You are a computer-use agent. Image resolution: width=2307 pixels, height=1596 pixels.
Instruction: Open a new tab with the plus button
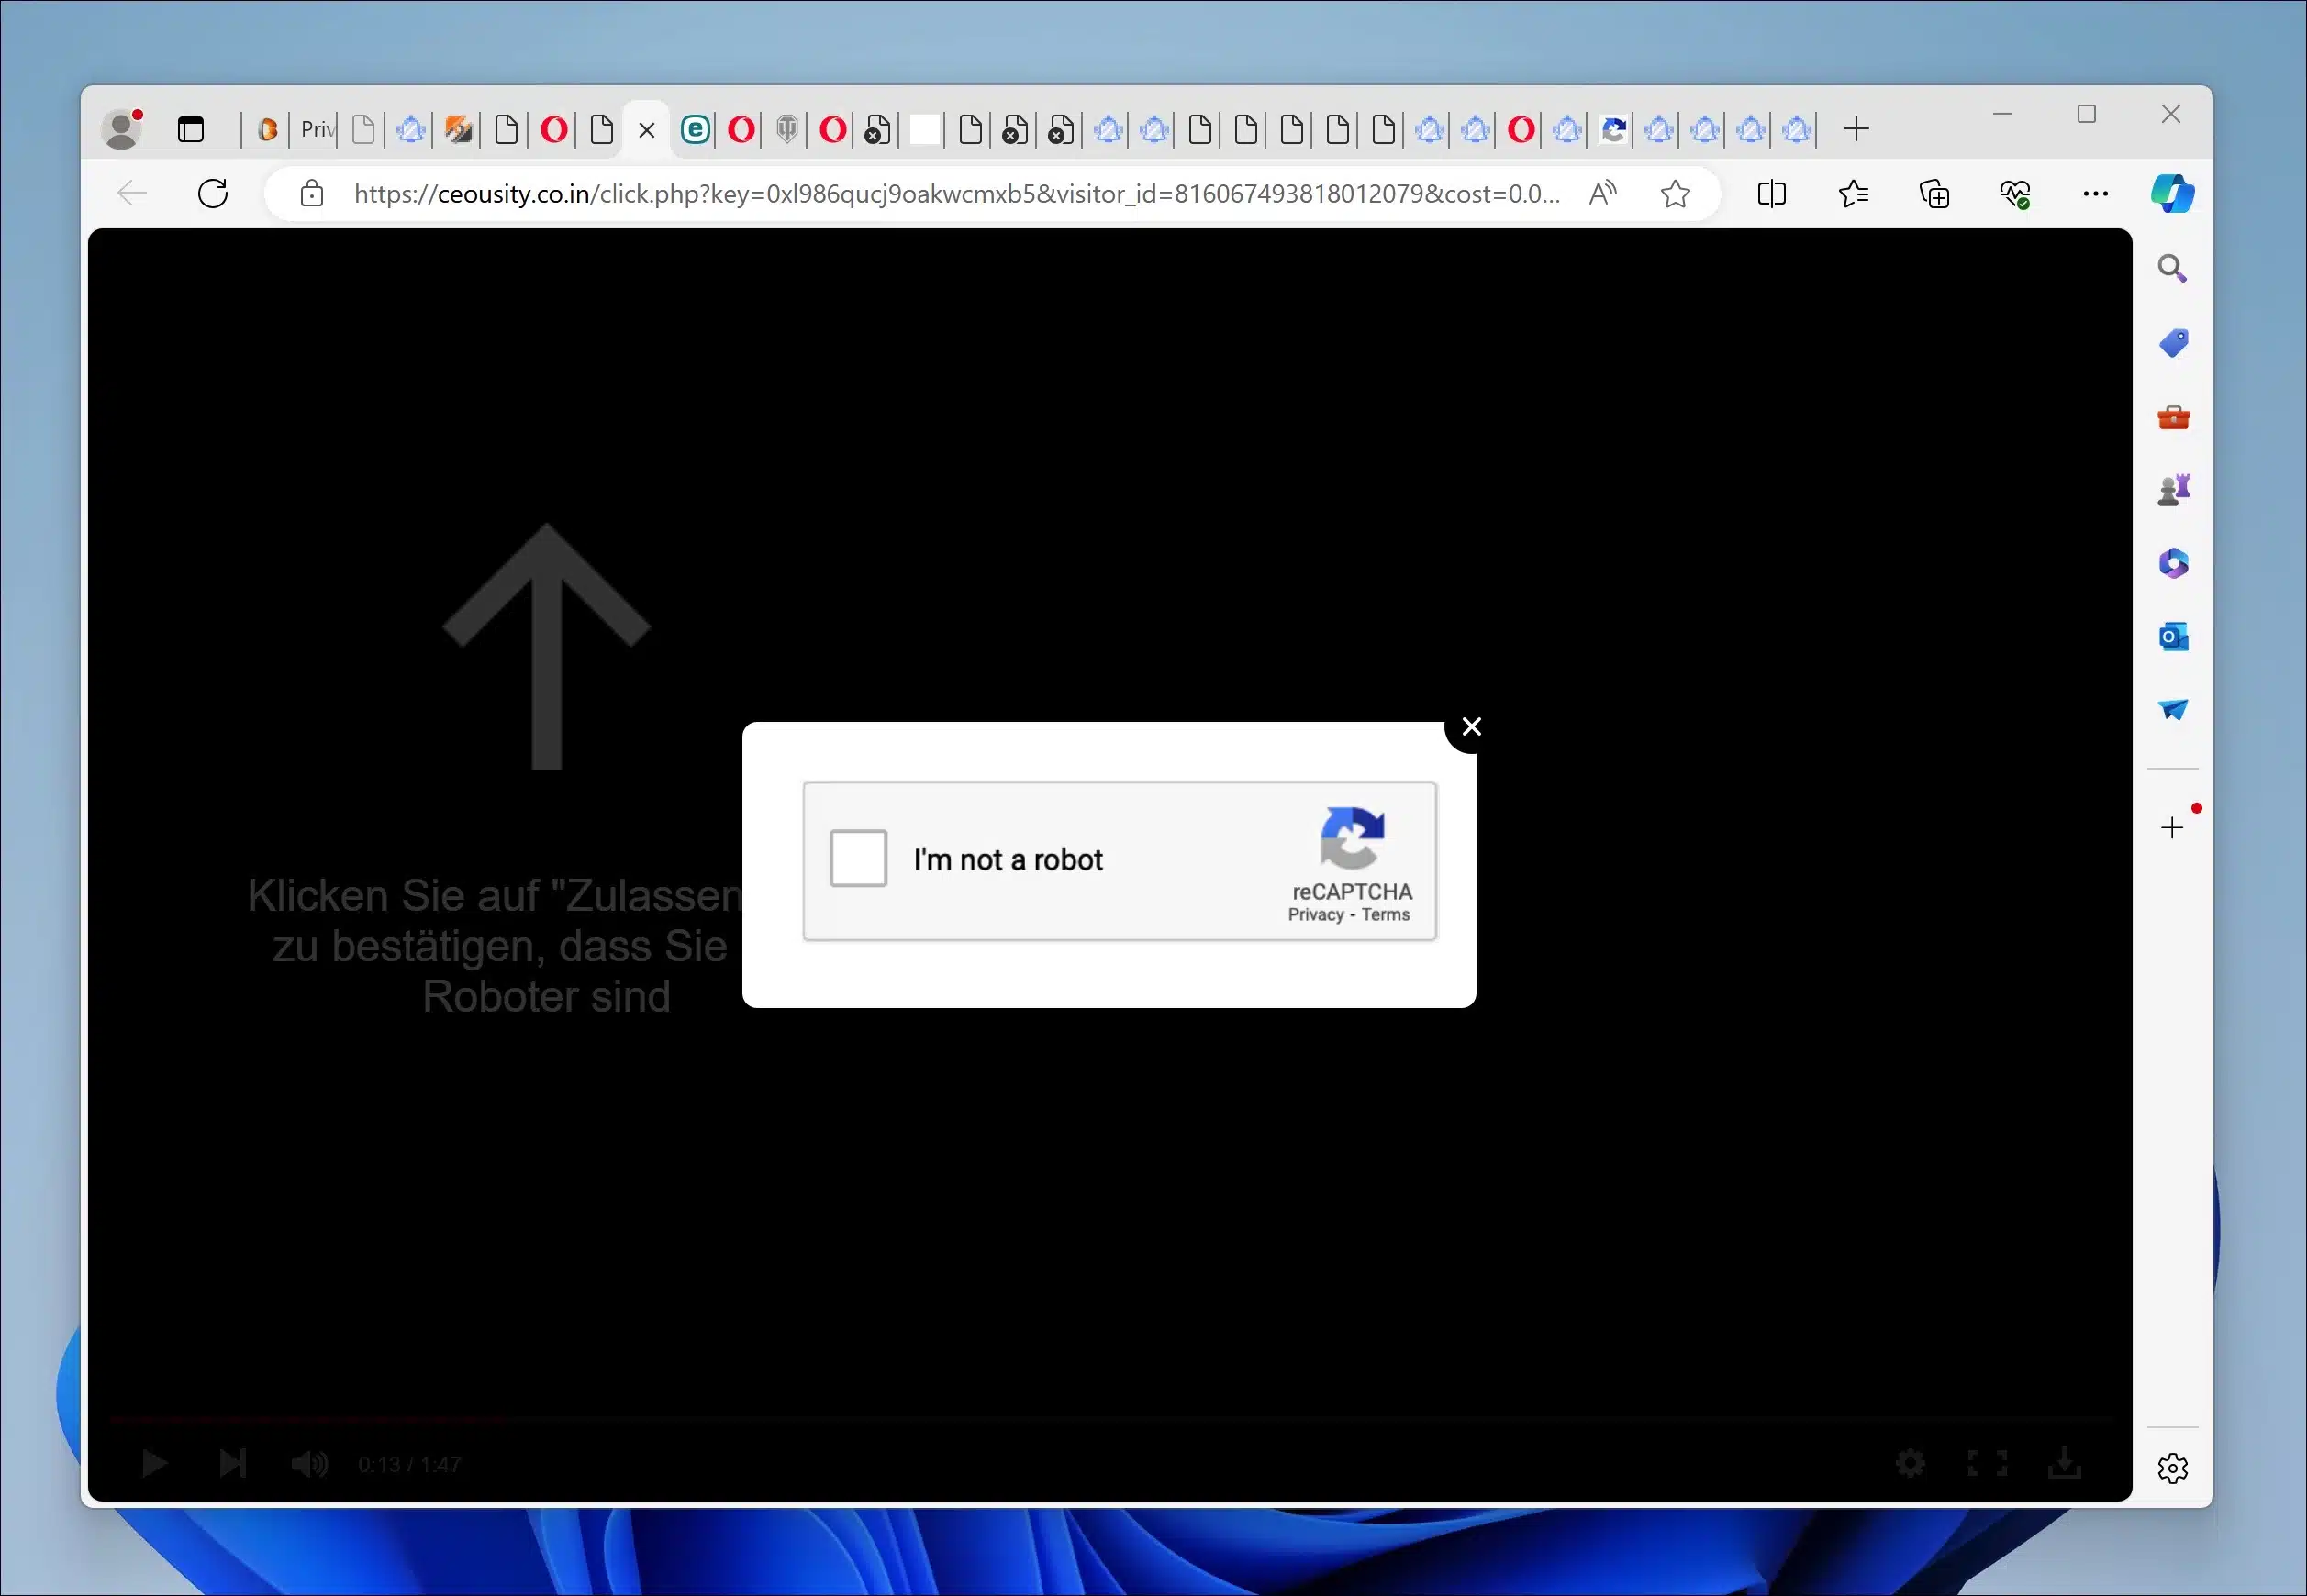point(1856,129)
